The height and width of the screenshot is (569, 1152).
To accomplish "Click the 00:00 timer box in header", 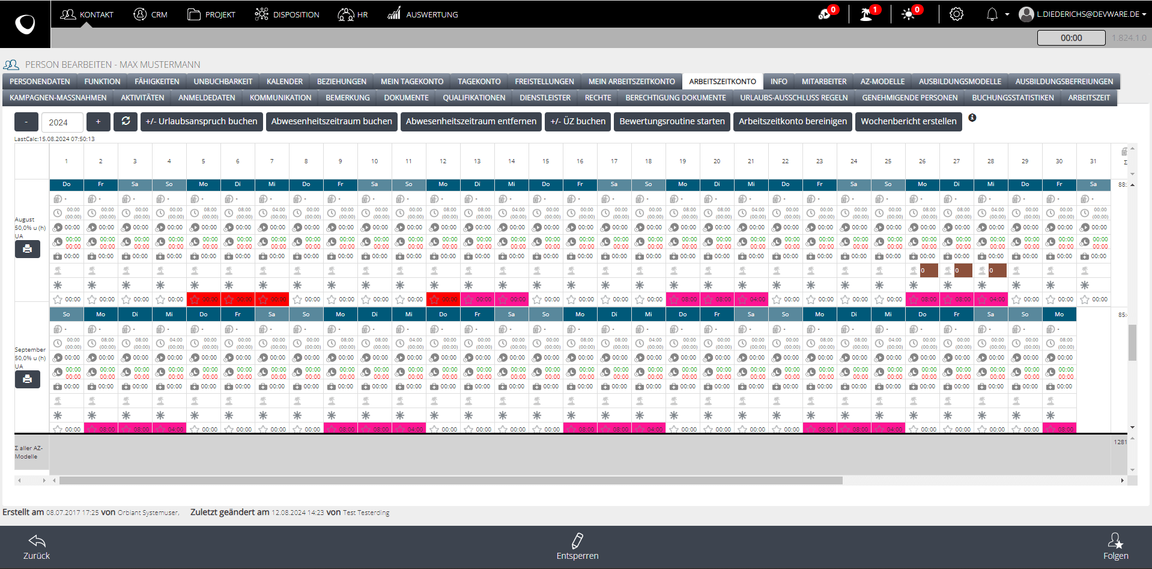I will tap(1071, 38).
